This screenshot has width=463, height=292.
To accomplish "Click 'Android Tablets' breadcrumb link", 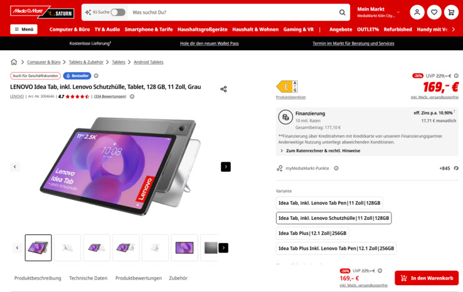I will tap(149, 62).
